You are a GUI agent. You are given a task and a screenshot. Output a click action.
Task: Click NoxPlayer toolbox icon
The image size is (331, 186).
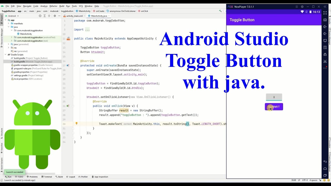(325, 55)
